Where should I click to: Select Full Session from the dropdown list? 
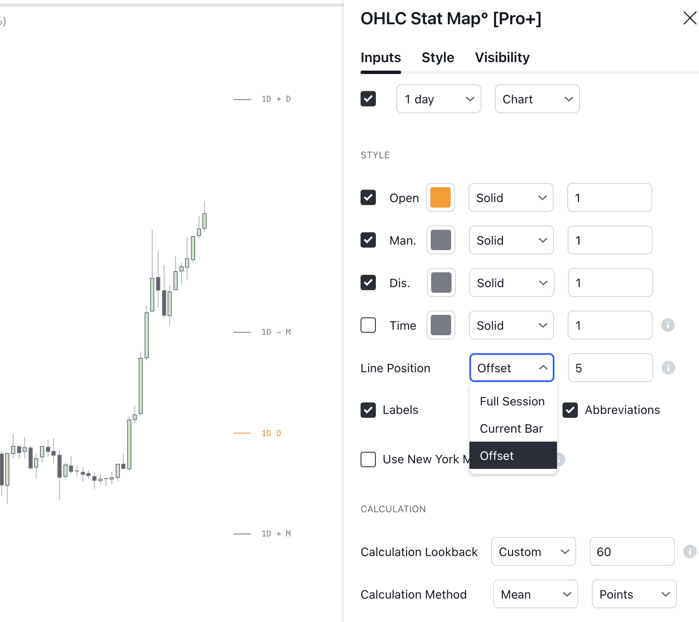[x=512, y=401]
